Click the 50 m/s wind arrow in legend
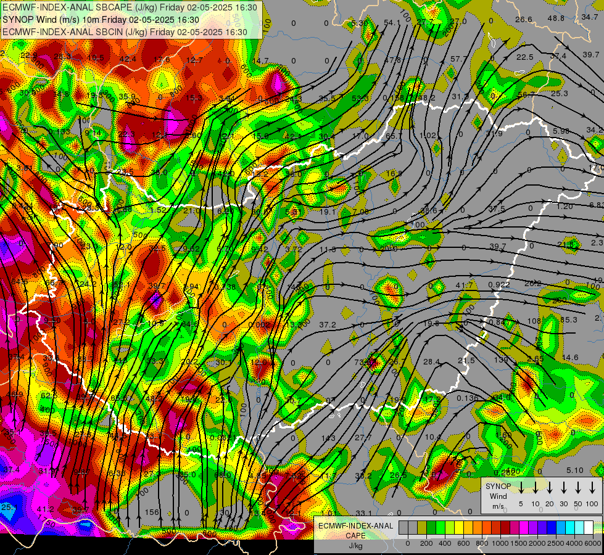The height and width of the screenshot is (555, 604). pyautogui.click(x=578, y=488)
